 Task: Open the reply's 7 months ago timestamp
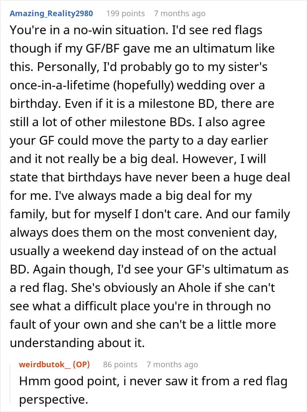(172, 364)
